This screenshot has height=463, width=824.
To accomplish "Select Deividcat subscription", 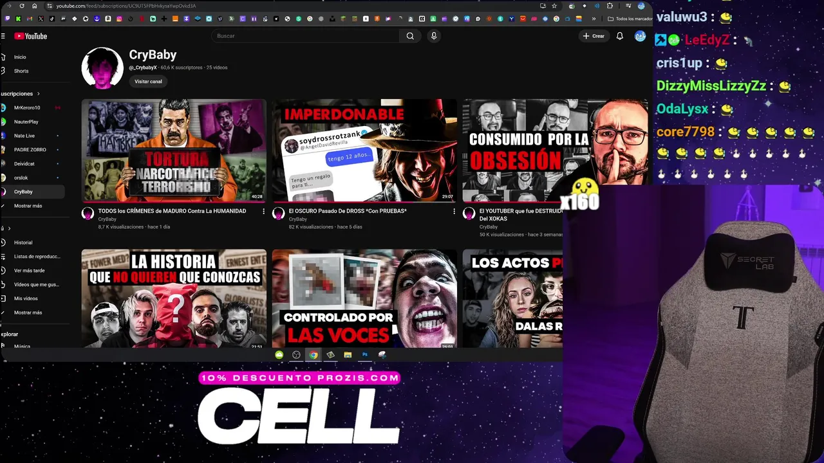I will [24, 164].
